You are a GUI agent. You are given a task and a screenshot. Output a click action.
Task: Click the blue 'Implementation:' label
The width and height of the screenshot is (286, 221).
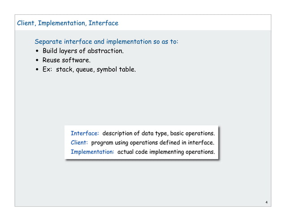pos(92,152)
